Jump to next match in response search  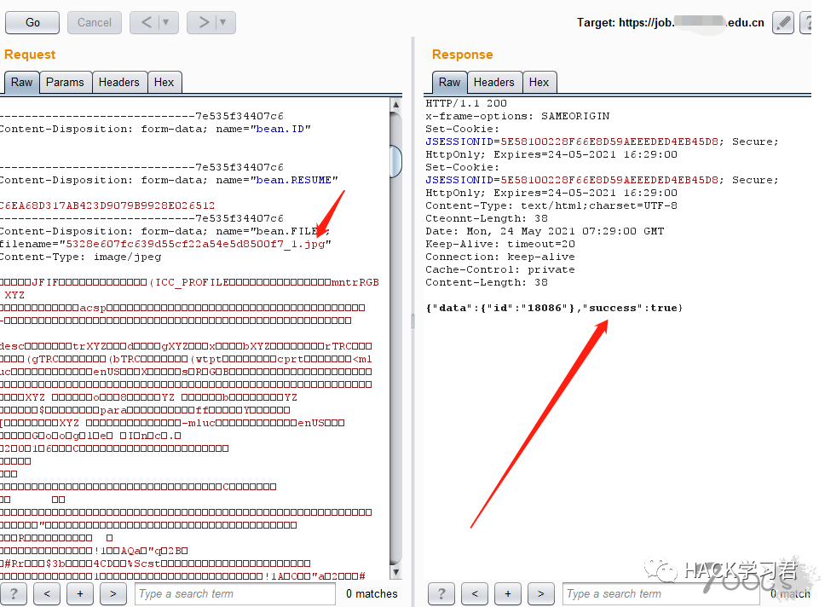click(x=540, y=593)
